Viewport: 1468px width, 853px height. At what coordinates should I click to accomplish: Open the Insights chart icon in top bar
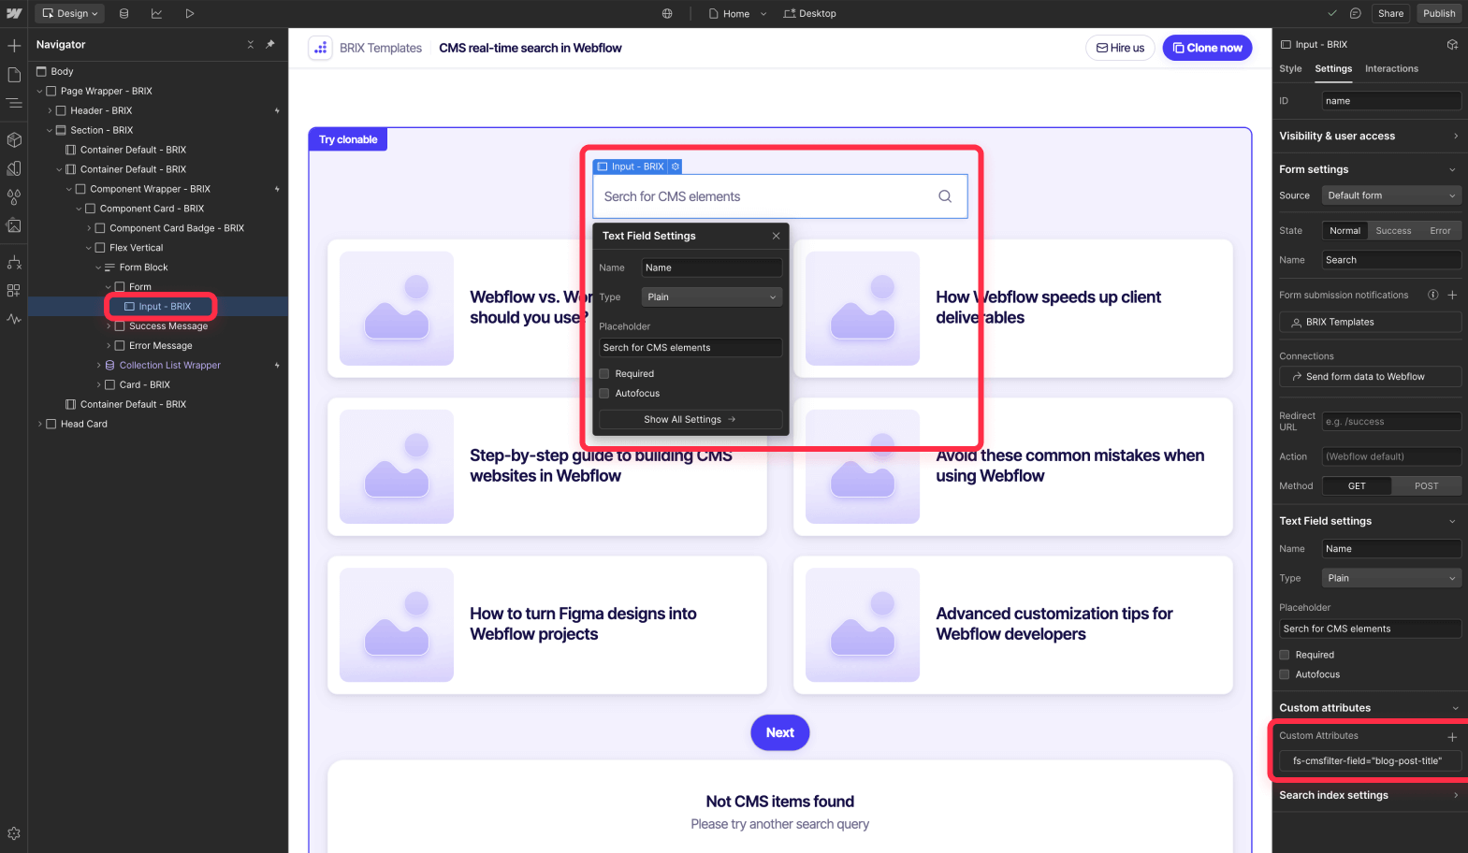(156, 13)
